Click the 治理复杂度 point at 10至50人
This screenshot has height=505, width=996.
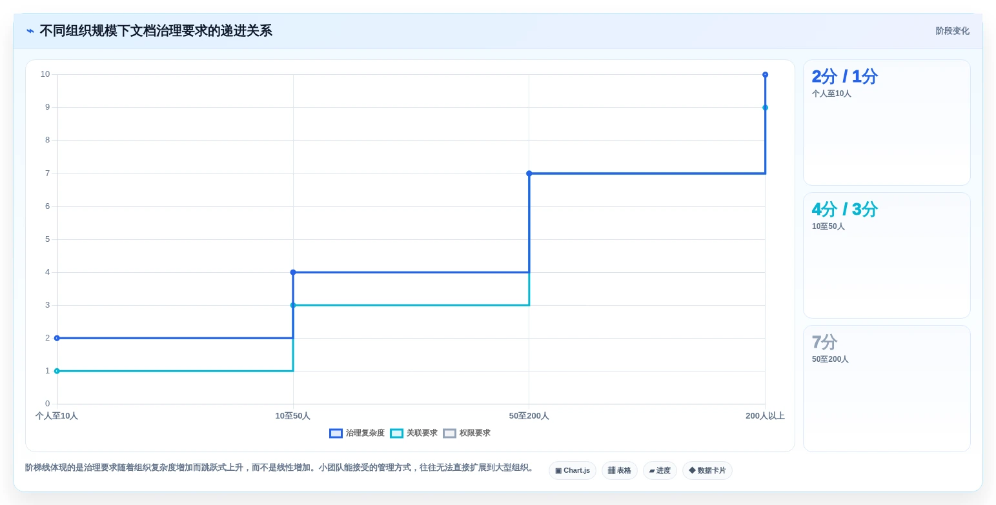(293, 272)
